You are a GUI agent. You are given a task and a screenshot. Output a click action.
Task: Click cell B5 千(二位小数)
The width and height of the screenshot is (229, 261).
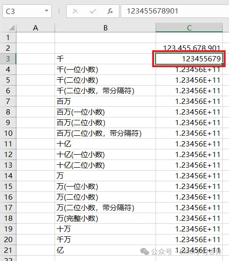105,80
